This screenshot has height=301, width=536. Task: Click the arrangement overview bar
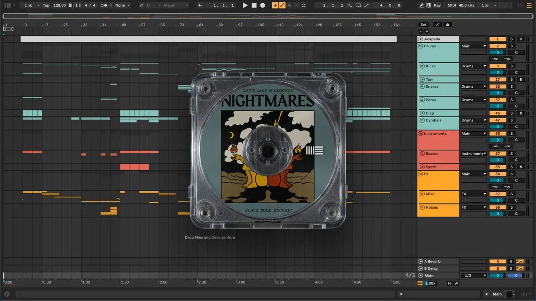pyautogui.click(x=268, y=16)
